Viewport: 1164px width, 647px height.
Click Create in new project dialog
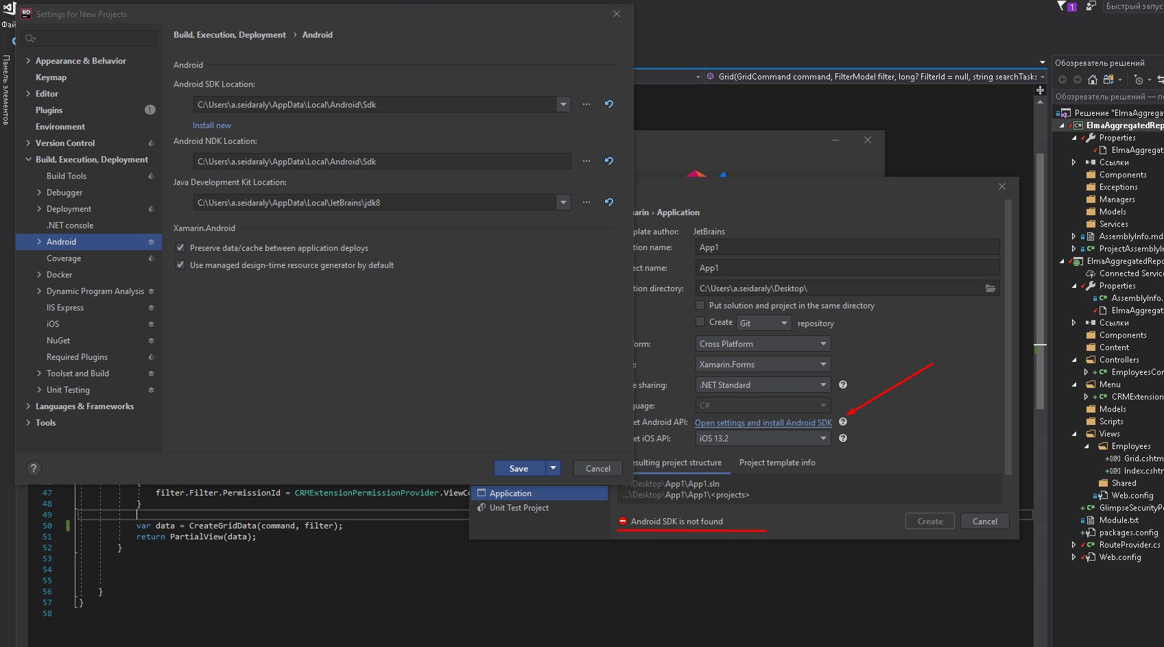[x=930, y=521]
